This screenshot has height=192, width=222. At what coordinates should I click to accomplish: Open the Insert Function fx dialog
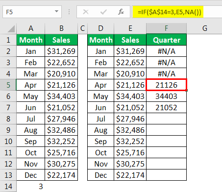coord(121,12)
